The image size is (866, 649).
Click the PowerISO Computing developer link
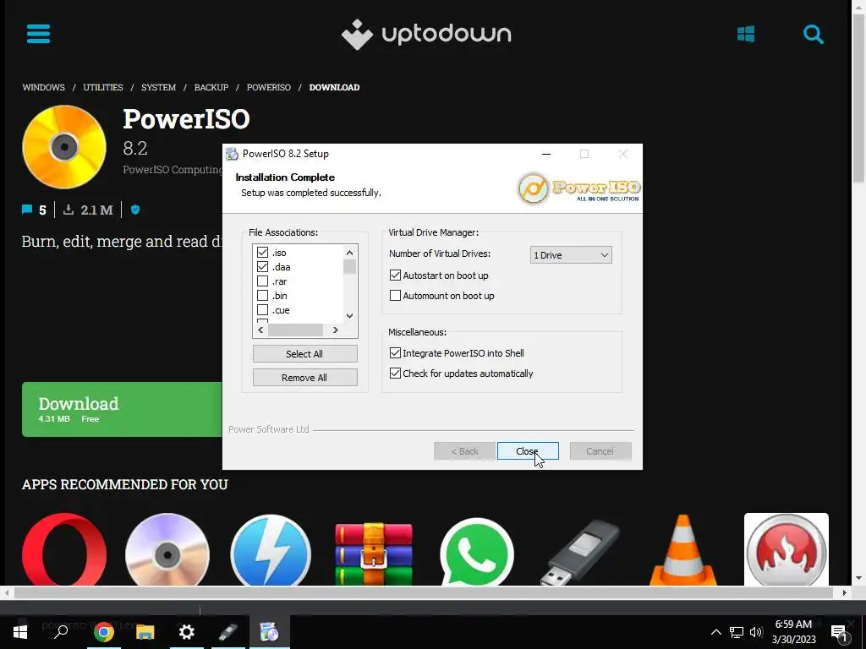click(x=173, y=169)
